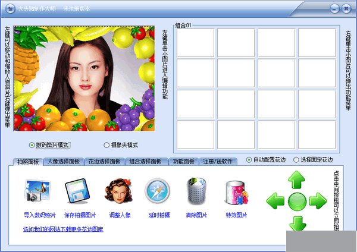Click the green up arrow
The width and height of the screenshot is (357, 252).
pos(296,179)
